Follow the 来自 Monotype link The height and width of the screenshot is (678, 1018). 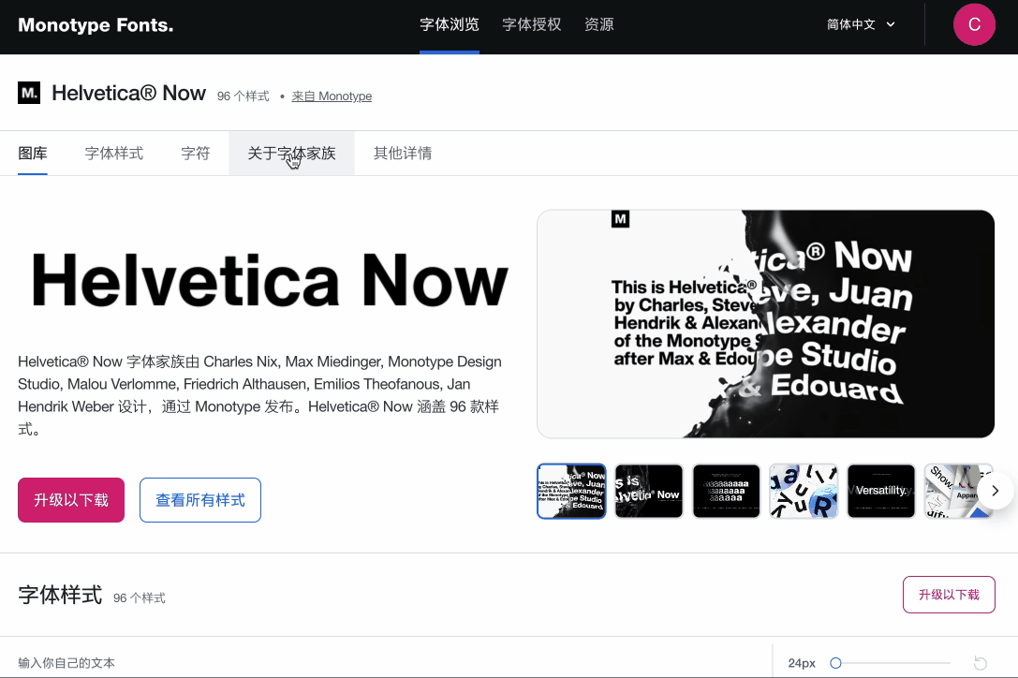coord(332,96)
